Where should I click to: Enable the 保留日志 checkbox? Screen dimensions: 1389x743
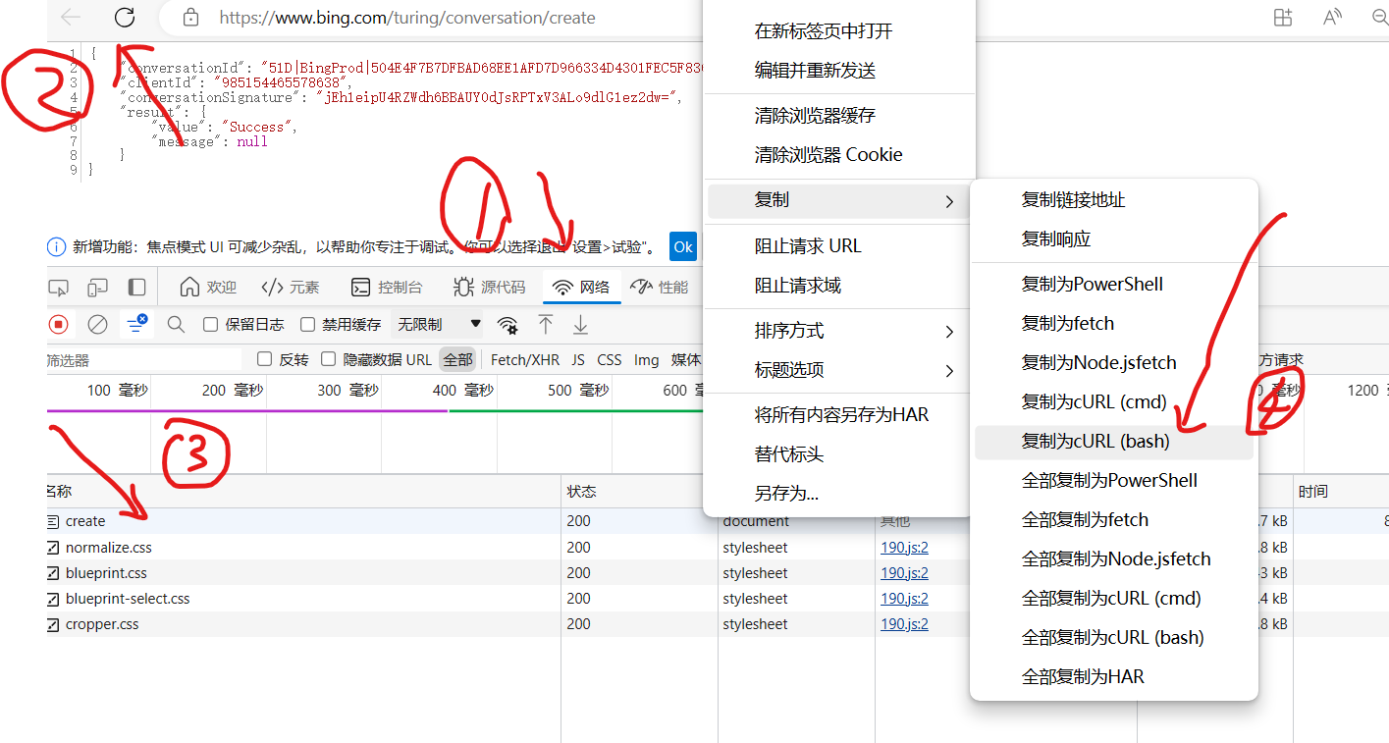210,324
